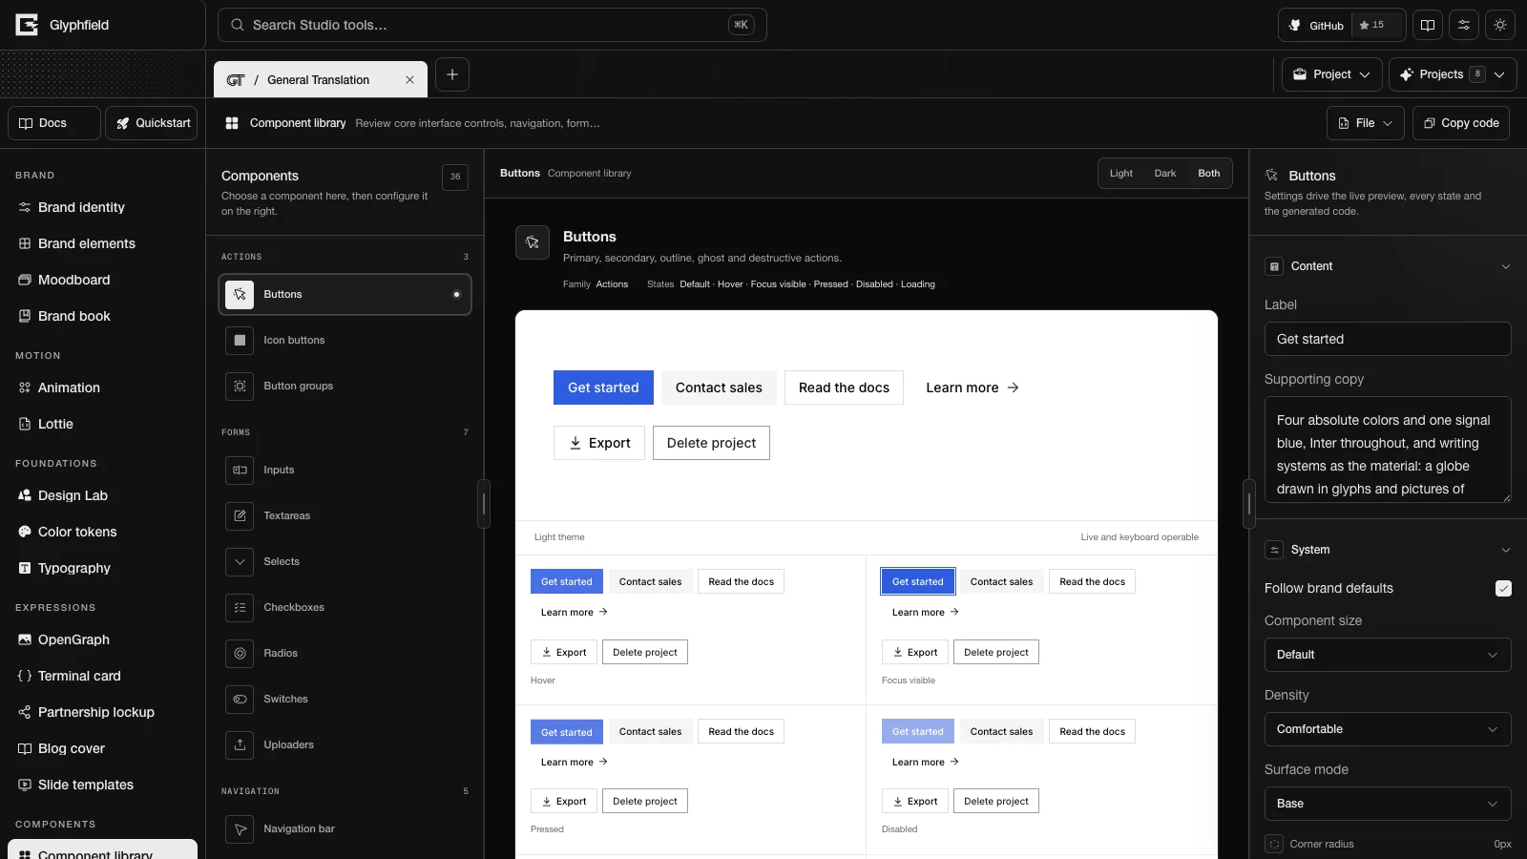Click the Buttons panel title icon
The width and height of the screenshot is (1527, 859).
(x=1271, y=176)
